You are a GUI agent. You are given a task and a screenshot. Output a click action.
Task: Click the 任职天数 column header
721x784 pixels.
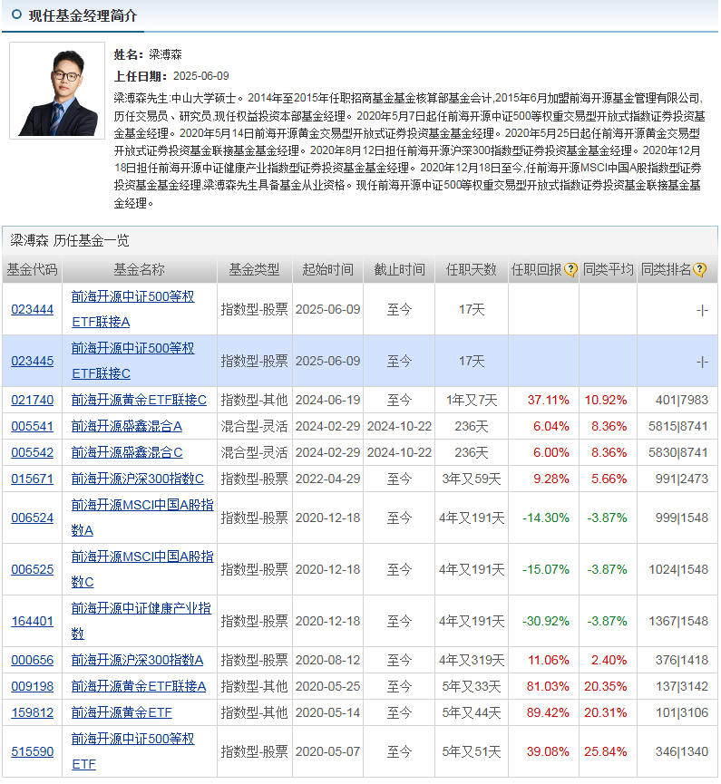pos(472,270)
